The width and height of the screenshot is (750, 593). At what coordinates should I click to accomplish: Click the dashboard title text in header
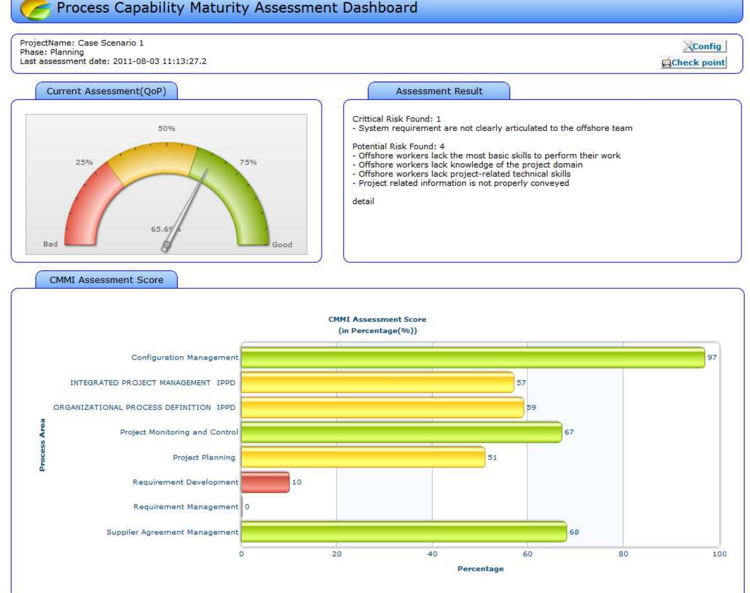[x=237, y=8]
